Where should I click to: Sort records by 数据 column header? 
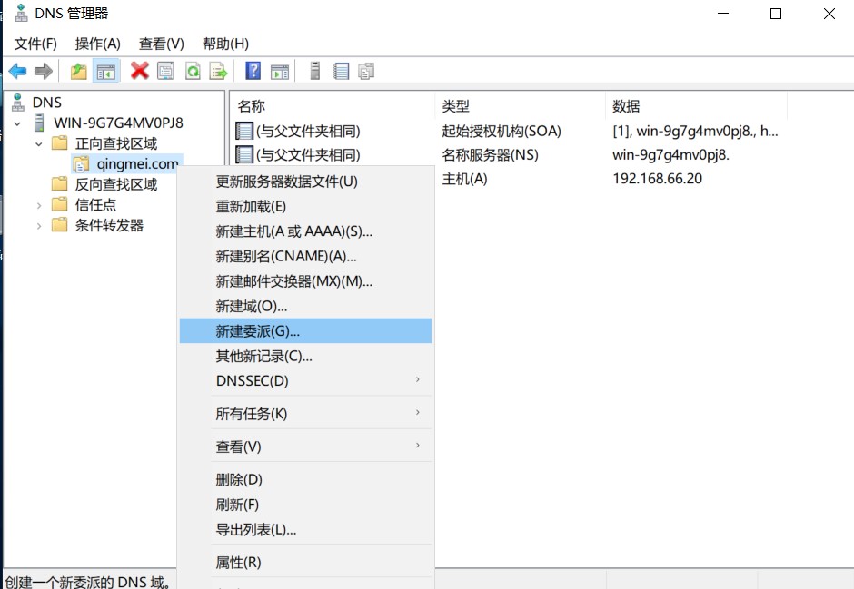[696, 106]
